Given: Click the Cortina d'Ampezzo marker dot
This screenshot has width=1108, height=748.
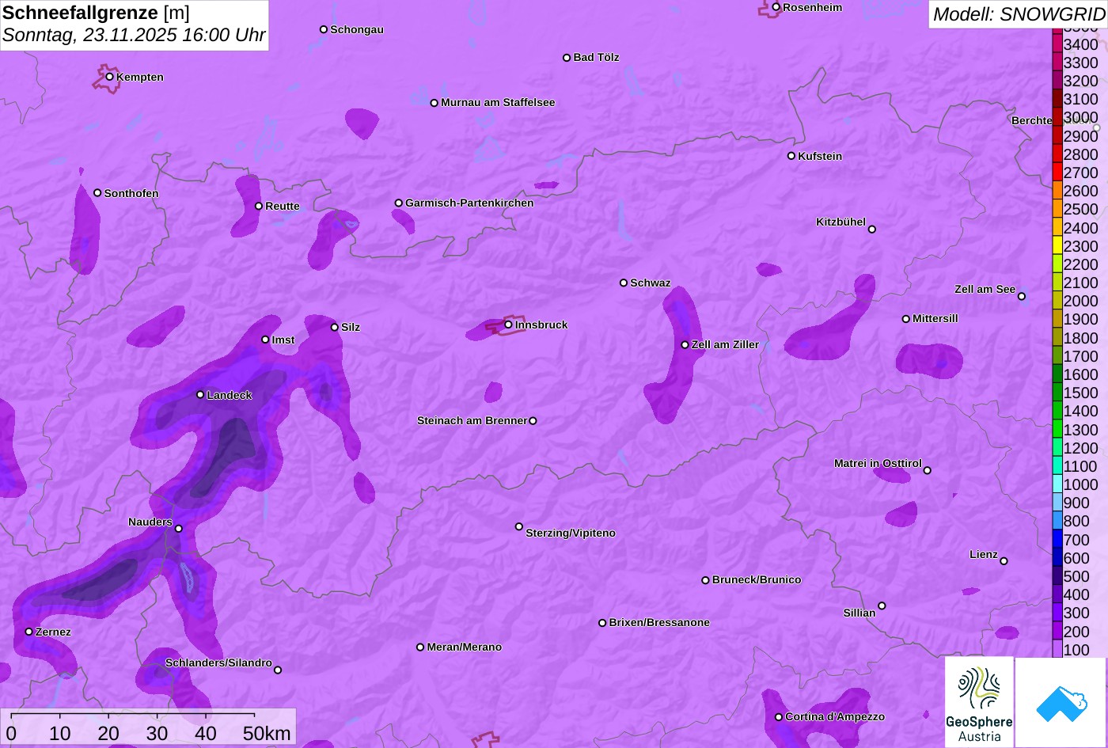Looking at the screenshot, I should coord(778,717).
